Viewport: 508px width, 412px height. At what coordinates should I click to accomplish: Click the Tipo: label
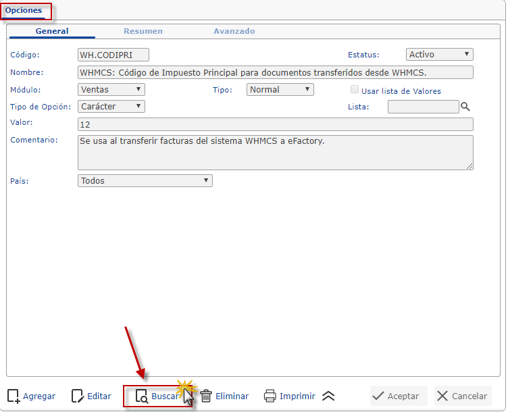[222, 90]
